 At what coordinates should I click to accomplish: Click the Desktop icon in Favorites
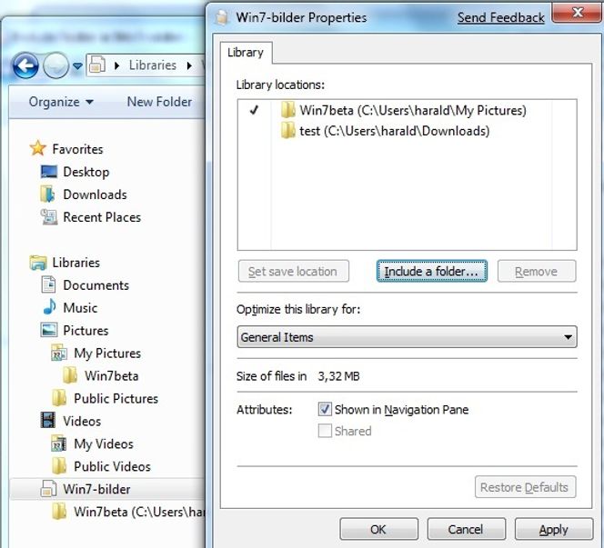(x=49, y=172)
